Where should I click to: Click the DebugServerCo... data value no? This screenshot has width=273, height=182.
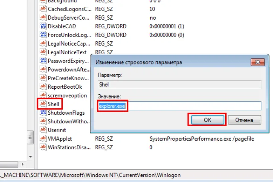153,18
